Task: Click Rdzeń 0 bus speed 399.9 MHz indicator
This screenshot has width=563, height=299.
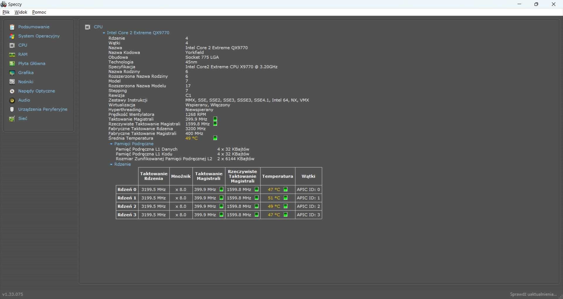Action: click(x=221, y=189)
